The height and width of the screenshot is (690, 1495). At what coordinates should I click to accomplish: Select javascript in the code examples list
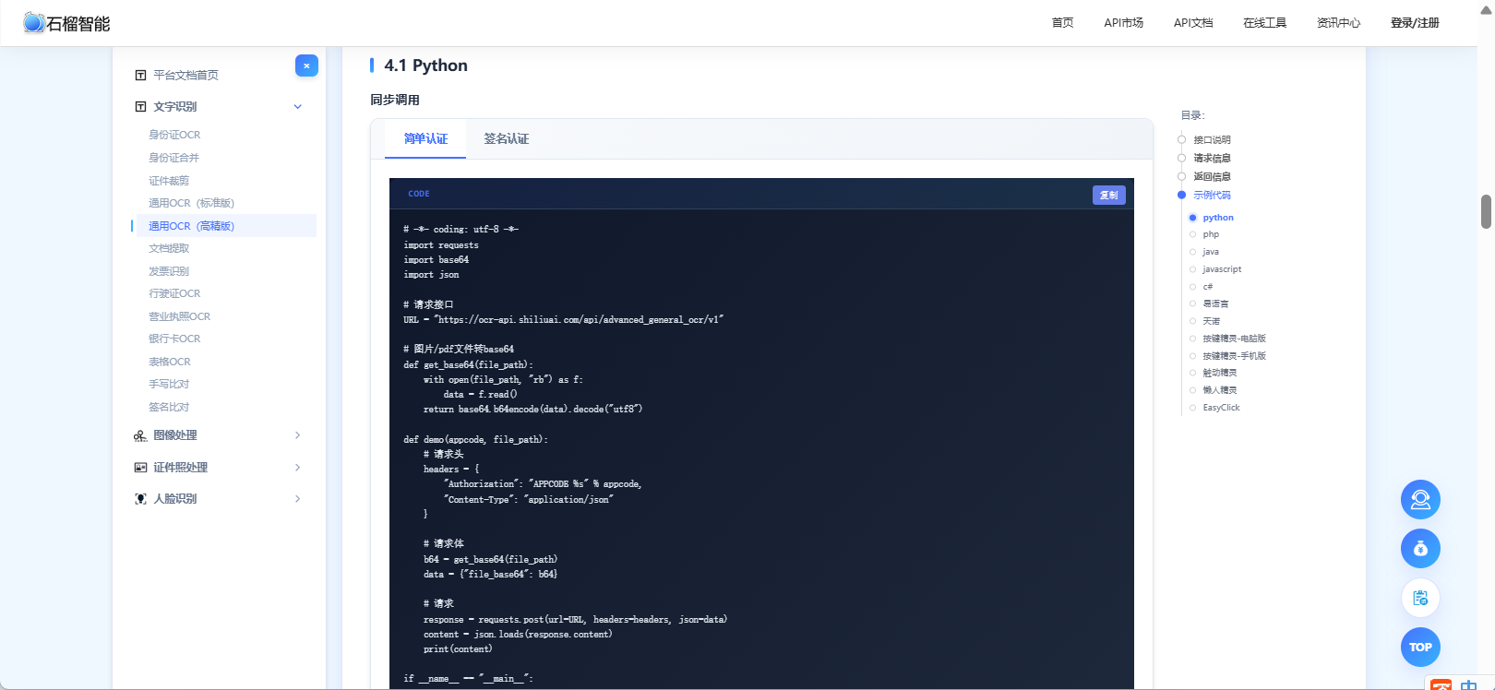click(x=1222, y=269)
